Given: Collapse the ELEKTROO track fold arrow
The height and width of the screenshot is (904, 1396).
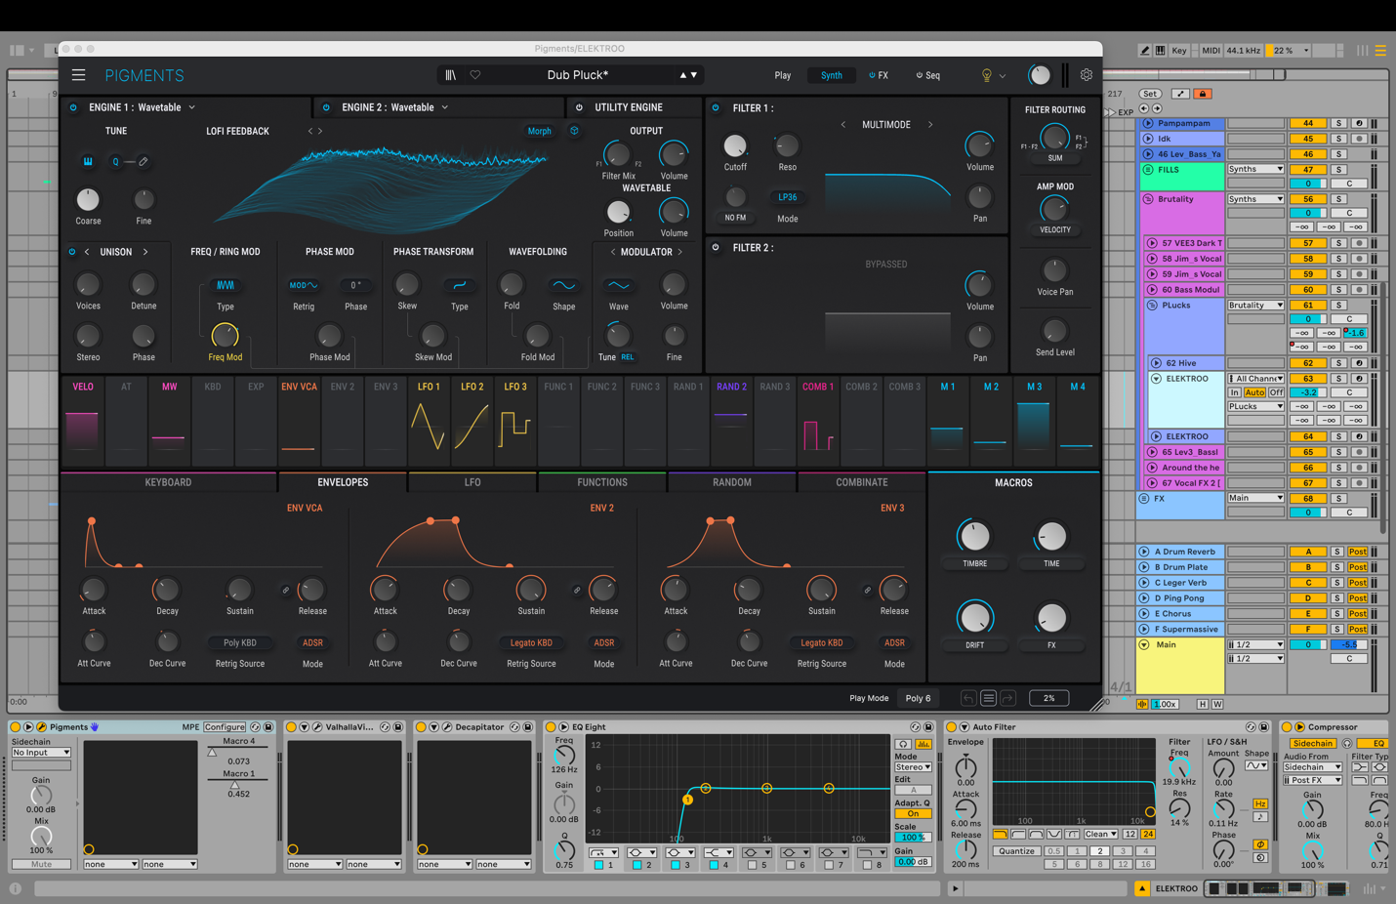Looking at the screenshot, I should 1156,379.
